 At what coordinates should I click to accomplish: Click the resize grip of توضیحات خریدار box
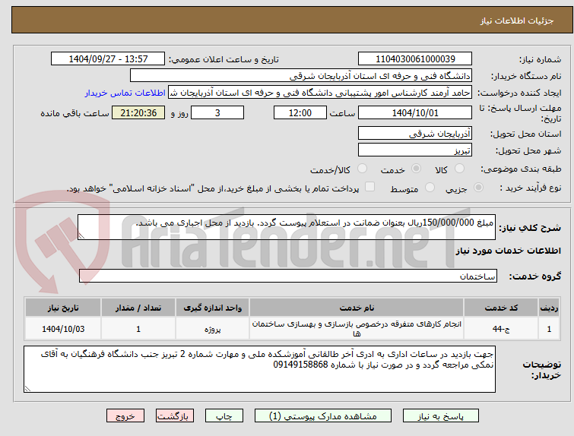[x=27, y=389]
